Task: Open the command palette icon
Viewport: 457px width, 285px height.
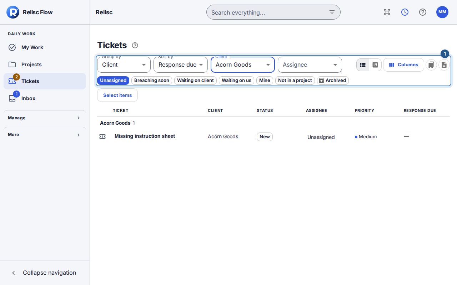Action: [x=387, y=12]
